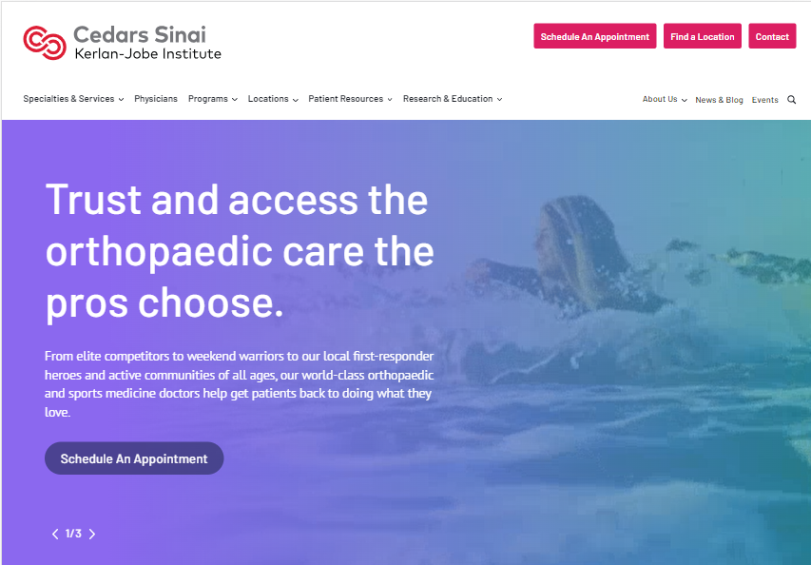Click the Contact button
This screenshot has height=565, width=811.
point(772,36)
